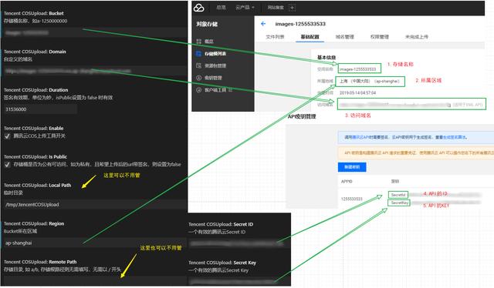This screenshot has width=494, height=288.
Task: Click the APPID column header
Action: [347, 182]
